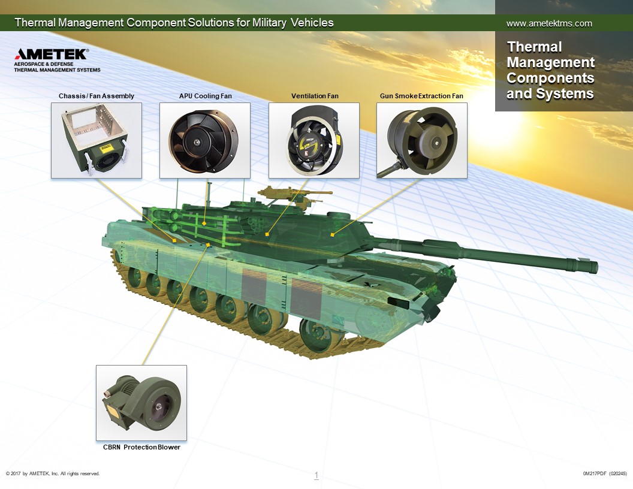
Task: Click the Gun Smoke Extraction Fan image
Action: click(x=421, y=140)
